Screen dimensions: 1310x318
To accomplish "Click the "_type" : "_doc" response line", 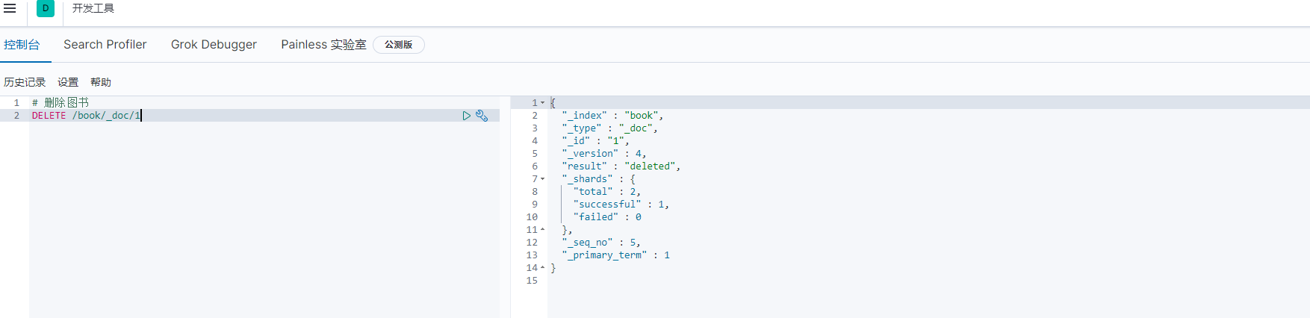I will tap(609, 128).
